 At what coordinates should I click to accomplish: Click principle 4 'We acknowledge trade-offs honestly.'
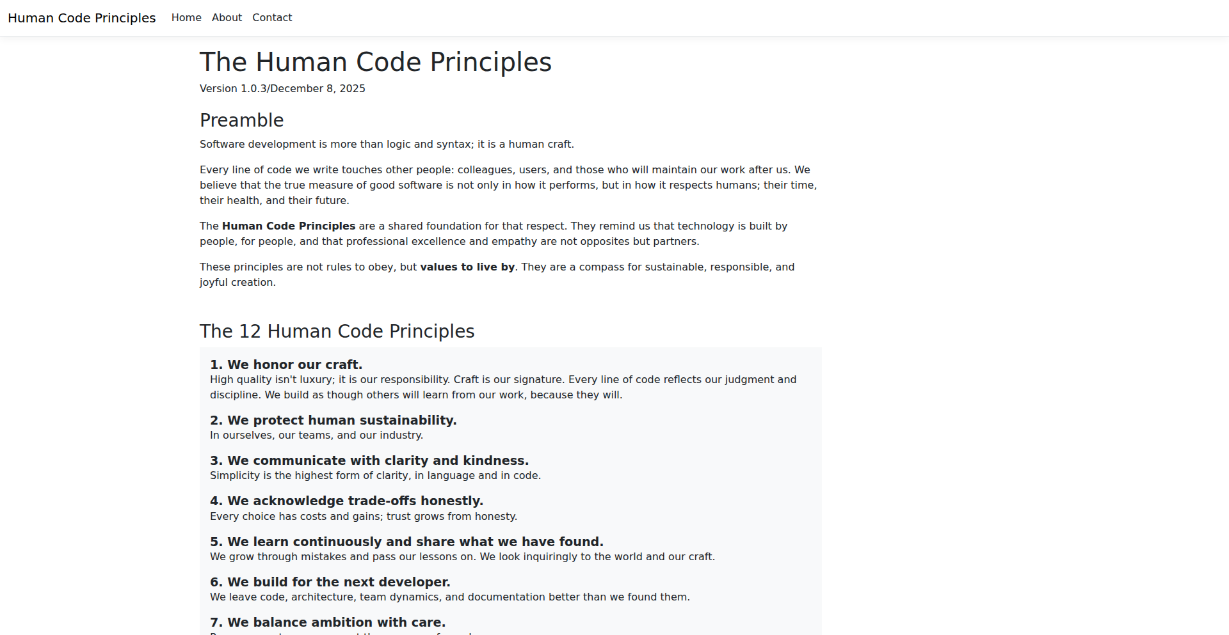pos(346,501)
